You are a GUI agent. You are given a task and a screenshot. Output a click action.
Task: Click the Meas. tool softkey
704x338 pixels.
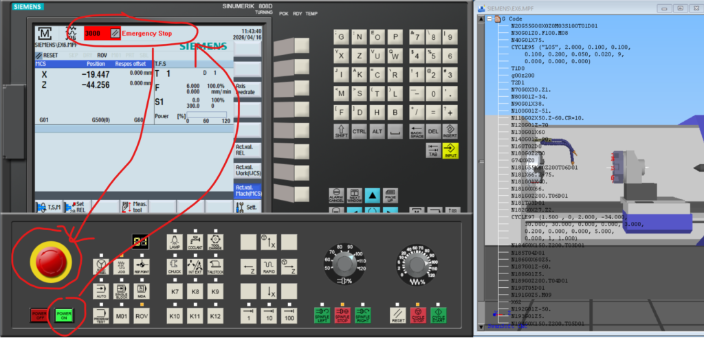coord(136,205)
